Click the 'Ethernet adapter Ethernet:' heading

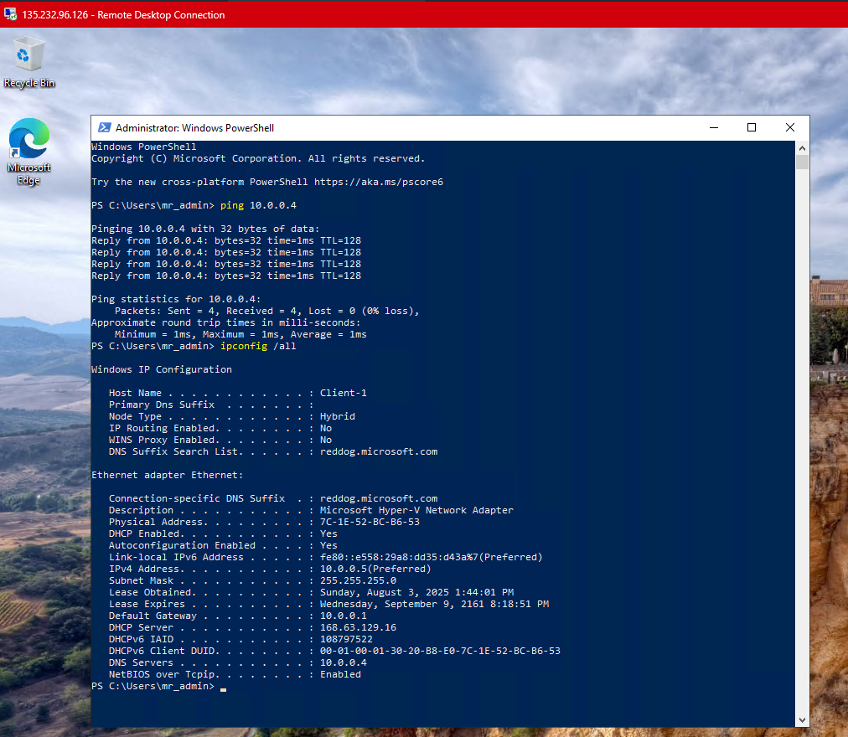(167, 476)
